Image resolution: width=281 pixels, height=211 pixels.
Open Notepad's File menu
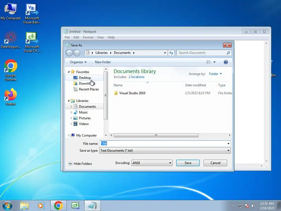click(x=67, y=37)
